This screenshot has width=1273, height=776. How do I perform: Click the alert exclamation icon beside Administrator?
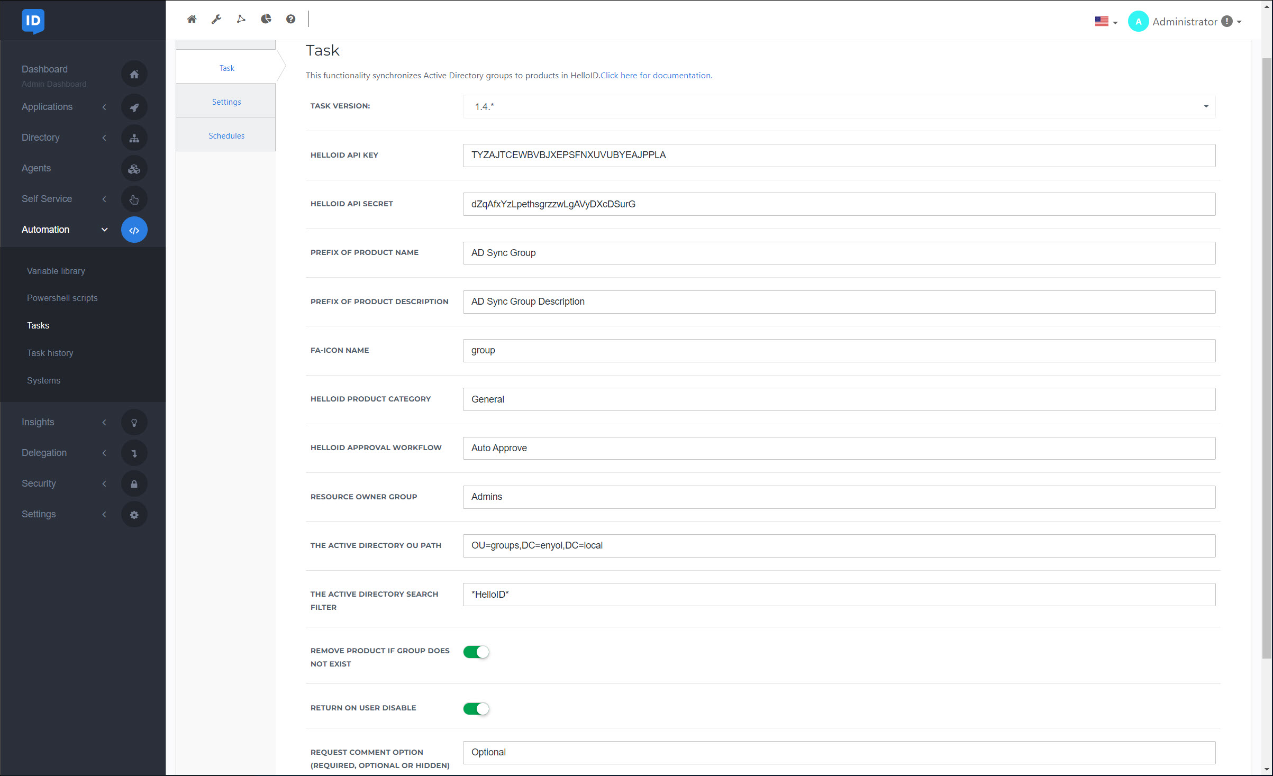(x=1227, y=22)
